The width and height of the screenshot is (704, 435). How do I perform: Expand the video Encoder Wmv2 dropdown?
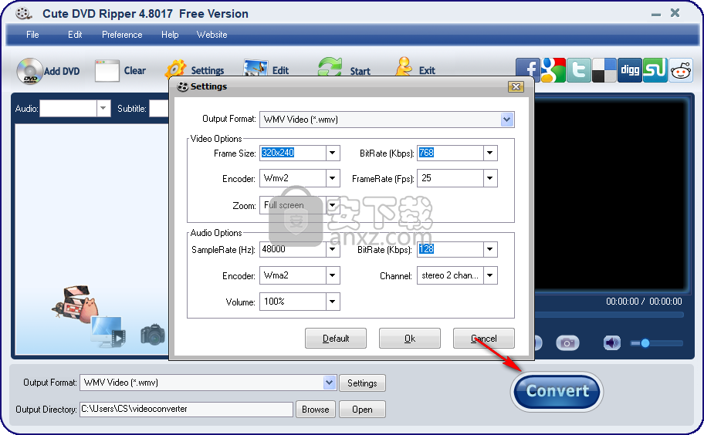pos(332,178)
